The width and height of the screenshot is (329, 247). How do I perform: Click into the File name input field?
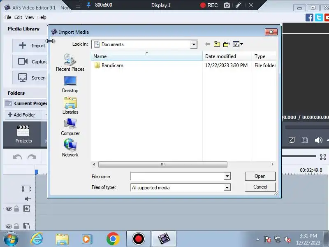coord(177,176)
